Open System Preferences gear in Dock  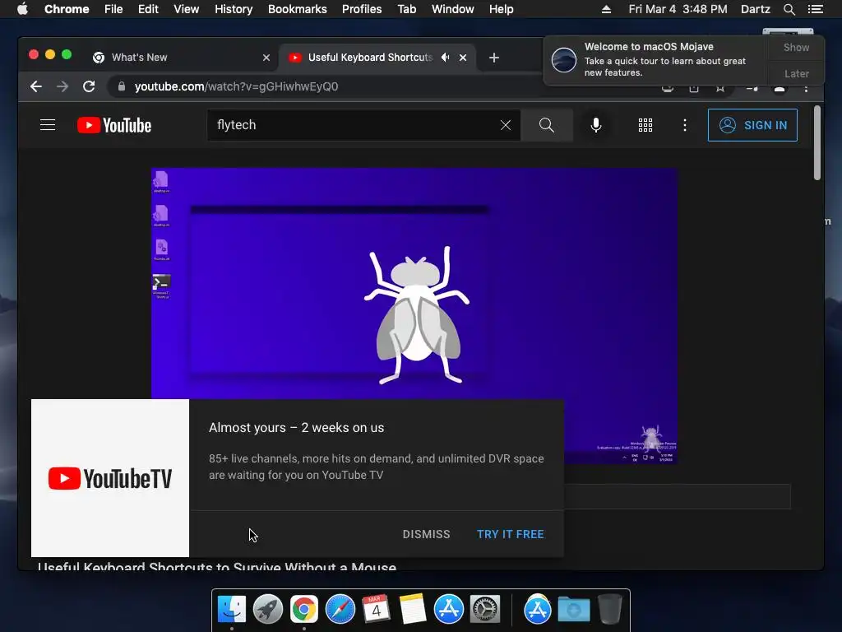tap(485, 609)
